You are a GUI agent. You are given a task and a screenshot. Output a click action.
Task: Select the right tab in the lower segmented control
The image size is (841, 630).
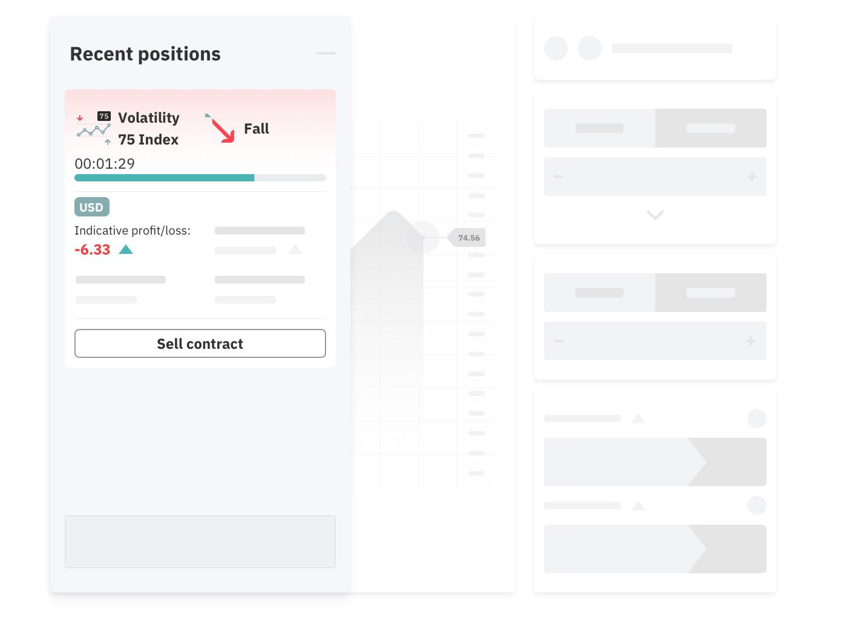[711, 293]
